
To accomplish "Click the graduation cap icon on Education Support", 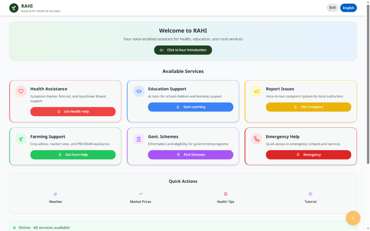I will [x=139, y=91].
